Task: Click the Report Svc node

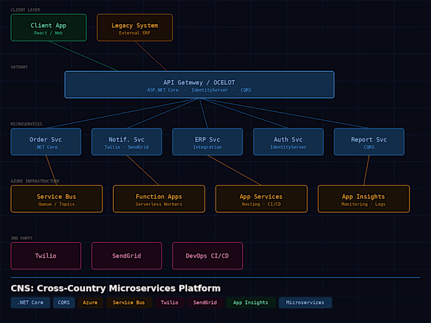Action: click(369, 142)
